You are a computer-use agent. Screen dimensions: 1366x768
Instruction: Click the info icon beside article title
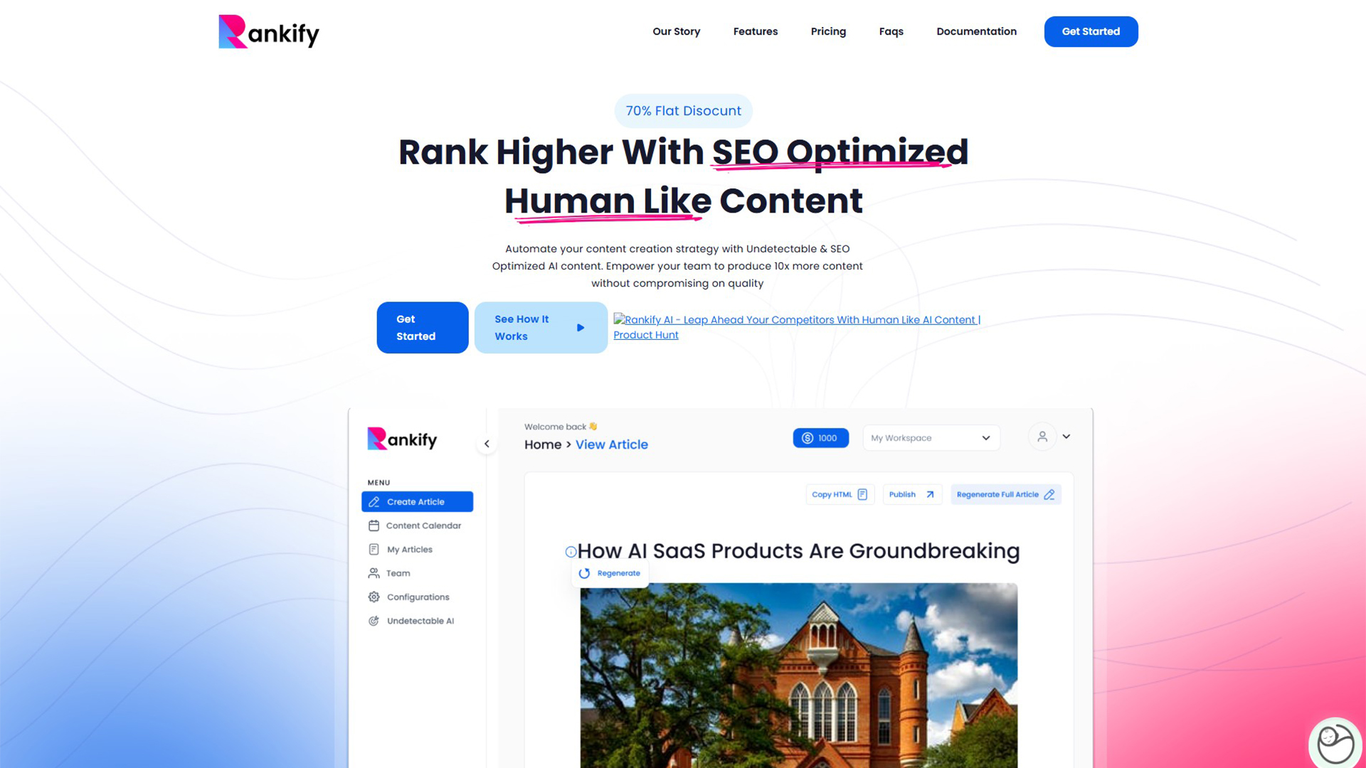coord(571,552)
